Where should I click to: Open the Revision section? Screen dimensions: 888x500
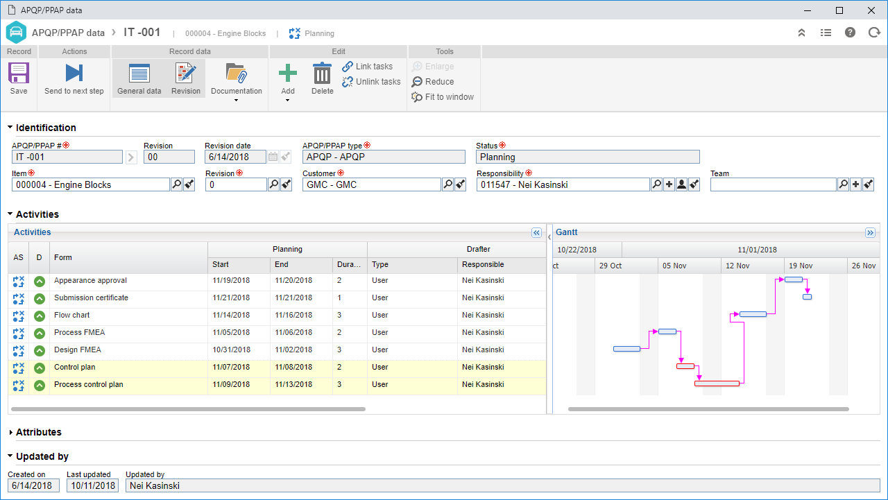pos(186,78)
